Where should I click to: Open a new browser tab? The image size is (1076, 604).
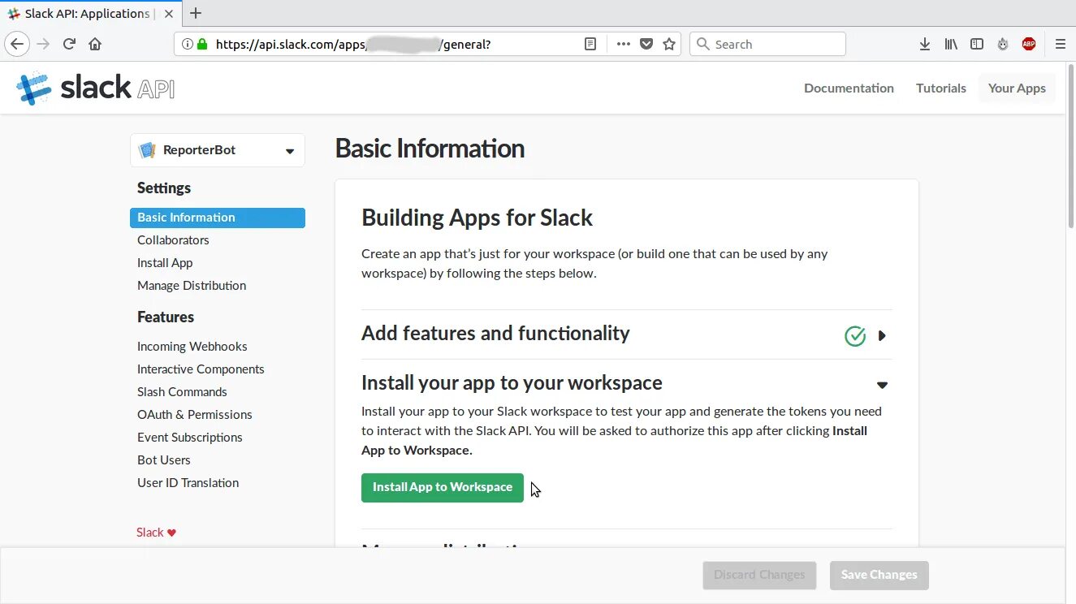tap(195, 13)
